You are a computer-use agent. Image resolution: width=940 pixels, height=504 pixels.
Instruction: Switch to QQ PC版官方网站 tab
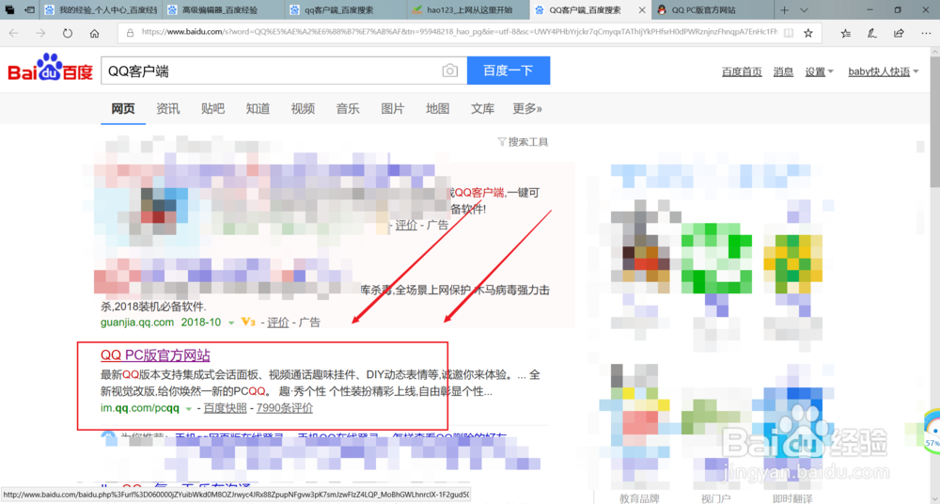[x=713, y=10]
